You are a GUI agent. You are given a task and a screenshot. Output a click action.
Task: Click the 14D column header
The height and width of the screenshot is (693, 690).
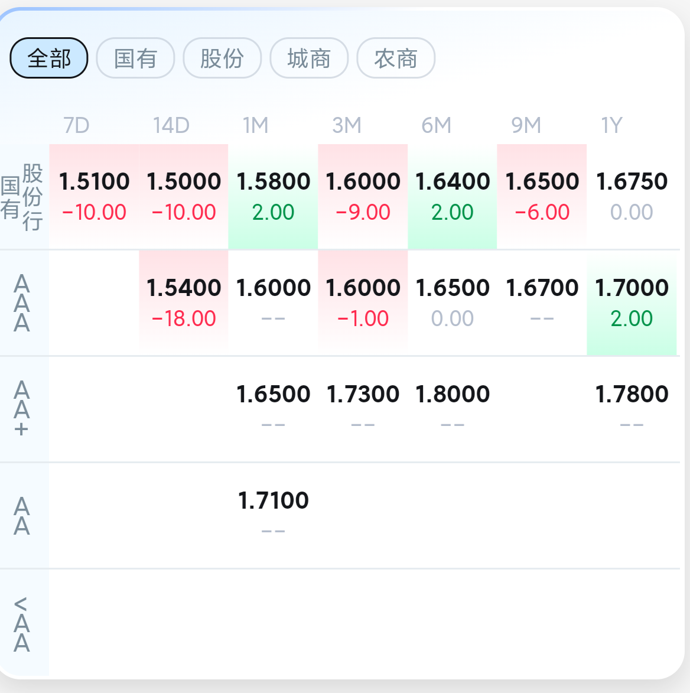(171, 125)
